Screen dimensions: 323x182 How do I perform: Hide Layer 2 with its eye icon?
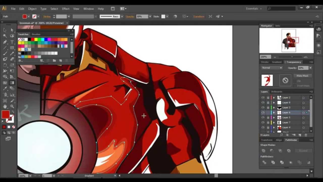pyautogui.click(x=263, y=97)
